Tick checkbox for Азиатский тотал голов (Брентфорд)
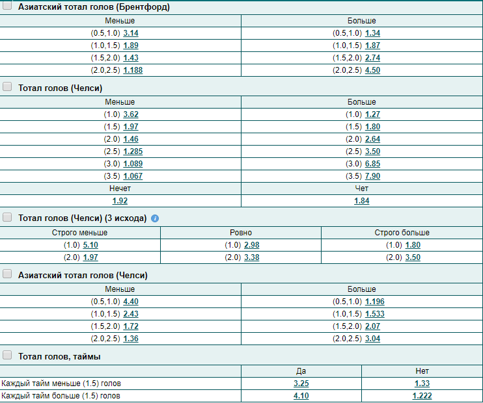The width and height of the screenshot is (483, 403). pos(7,5)
